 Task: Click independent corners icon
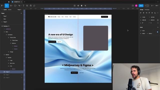(x=158, y=23)
